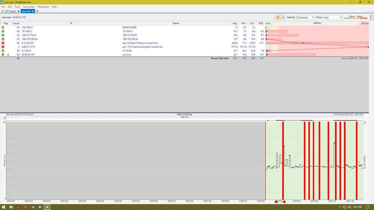
Task: Click the Latency graph header
Action: point(317,23)
